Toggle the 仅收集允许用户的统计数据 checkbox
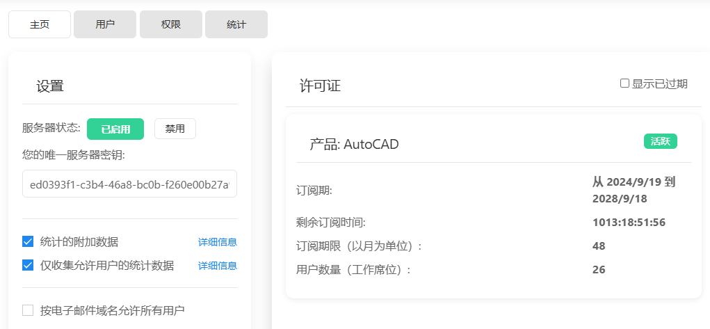 [28, 266]
